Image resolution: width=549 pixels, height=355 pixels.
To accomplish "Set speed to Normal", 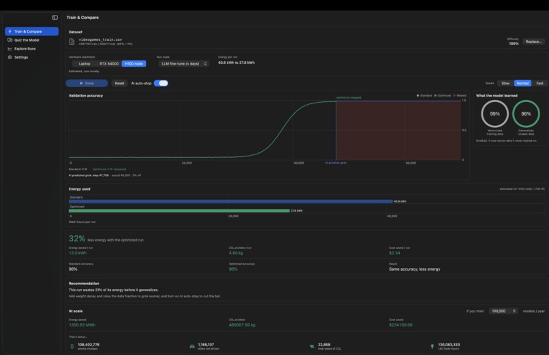I will [x=522, y=83].
